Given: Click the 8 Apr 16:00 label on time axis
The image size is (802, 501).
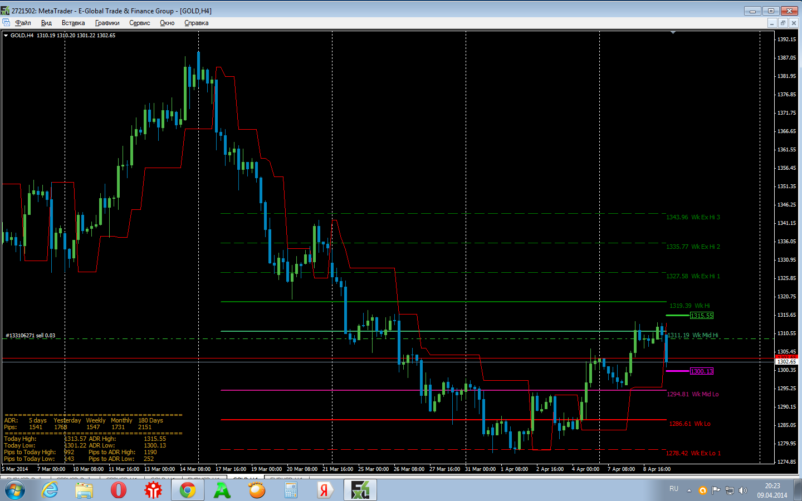Looking at the screenshot, I should click(657, 469).
